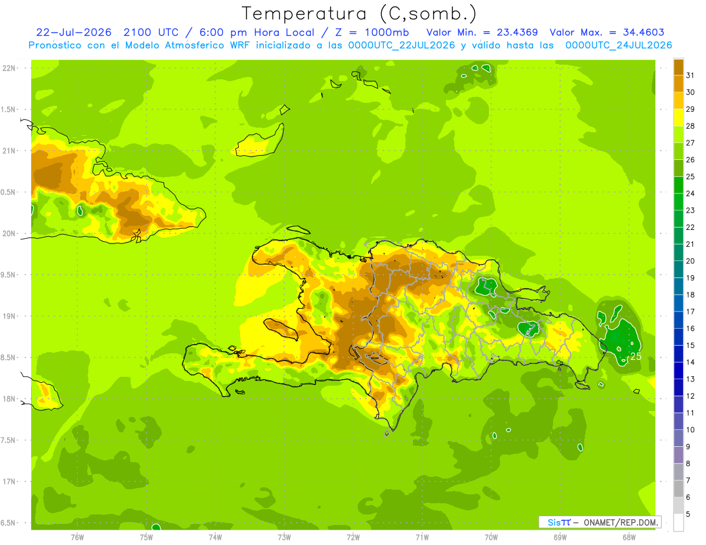
Task: Click the '70W' longitude label
Action: click(491, 537)
